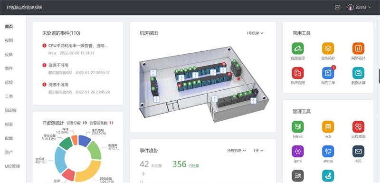Open the CPU平均利用率 alarm event entry
The height and width of the screenshot is (183, 380).
point(75,49)
